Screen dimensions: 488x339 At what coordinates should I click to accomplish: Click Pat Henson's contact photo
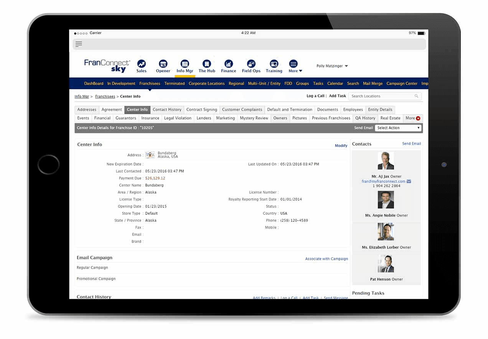pos(386,264)
